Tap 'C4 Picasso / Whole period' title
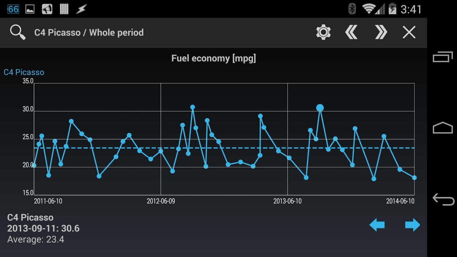Screen dimensions: 457x257 pyautogui.click(x=89, y=33)
